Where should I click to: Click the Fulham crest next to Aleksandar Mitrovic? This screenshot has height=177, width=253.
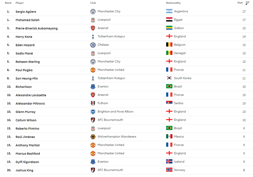click(93, 103)
